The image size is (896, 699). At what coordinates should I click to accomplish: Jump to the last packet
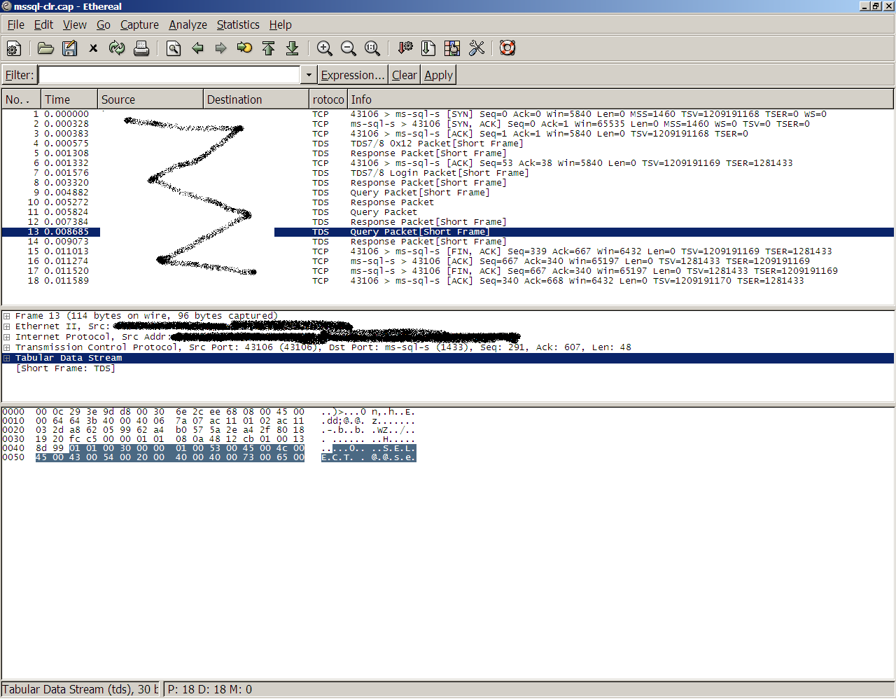293,48
